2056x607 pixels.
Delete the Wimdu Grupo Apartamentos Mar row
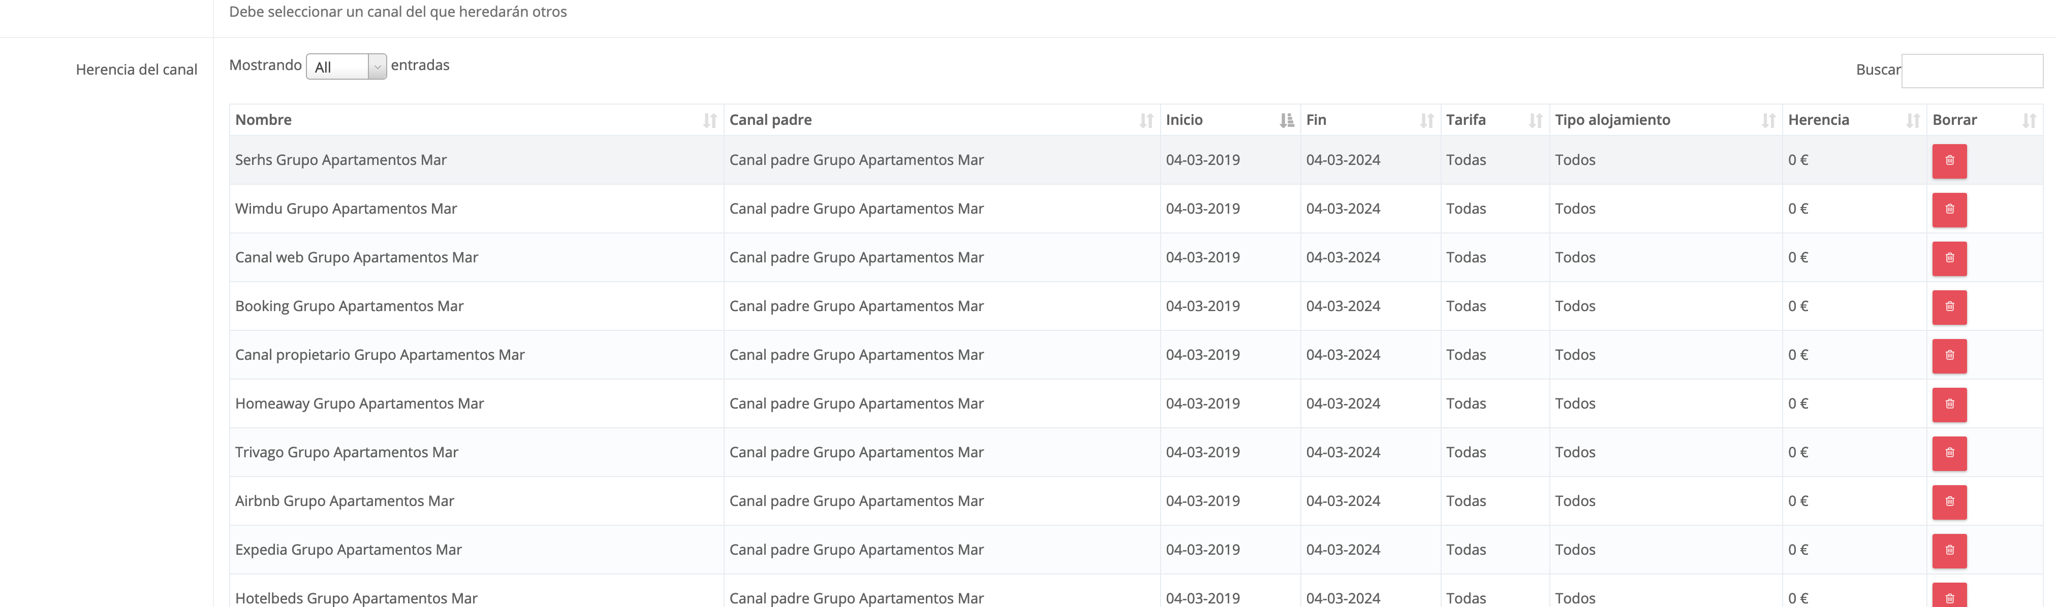click(1948, 210)
